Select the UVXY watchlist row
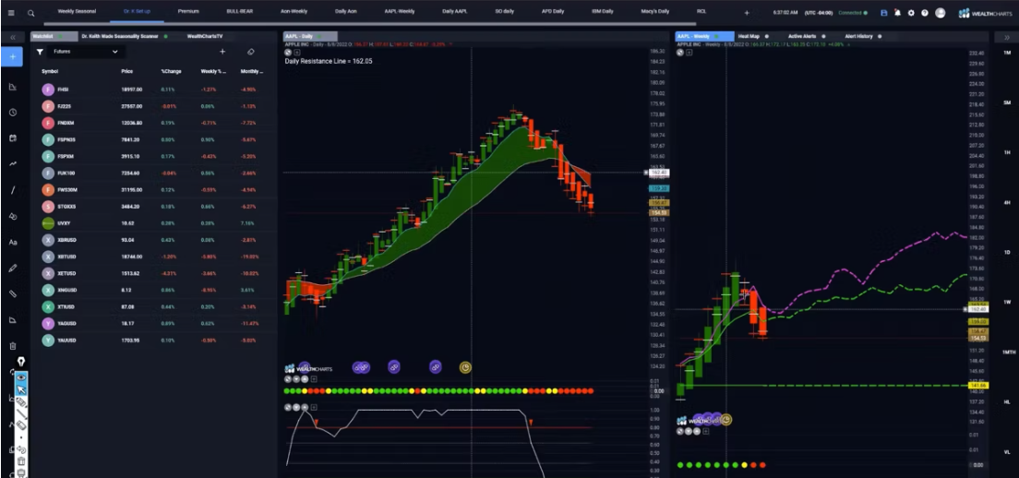Viewport: 1019px width, 478px height. (154, 222)
